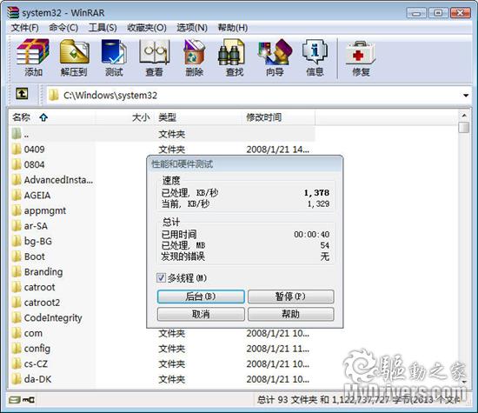Sort by the 名称 column header
This screenshot has width=478, height=413.
coord(52,117)
